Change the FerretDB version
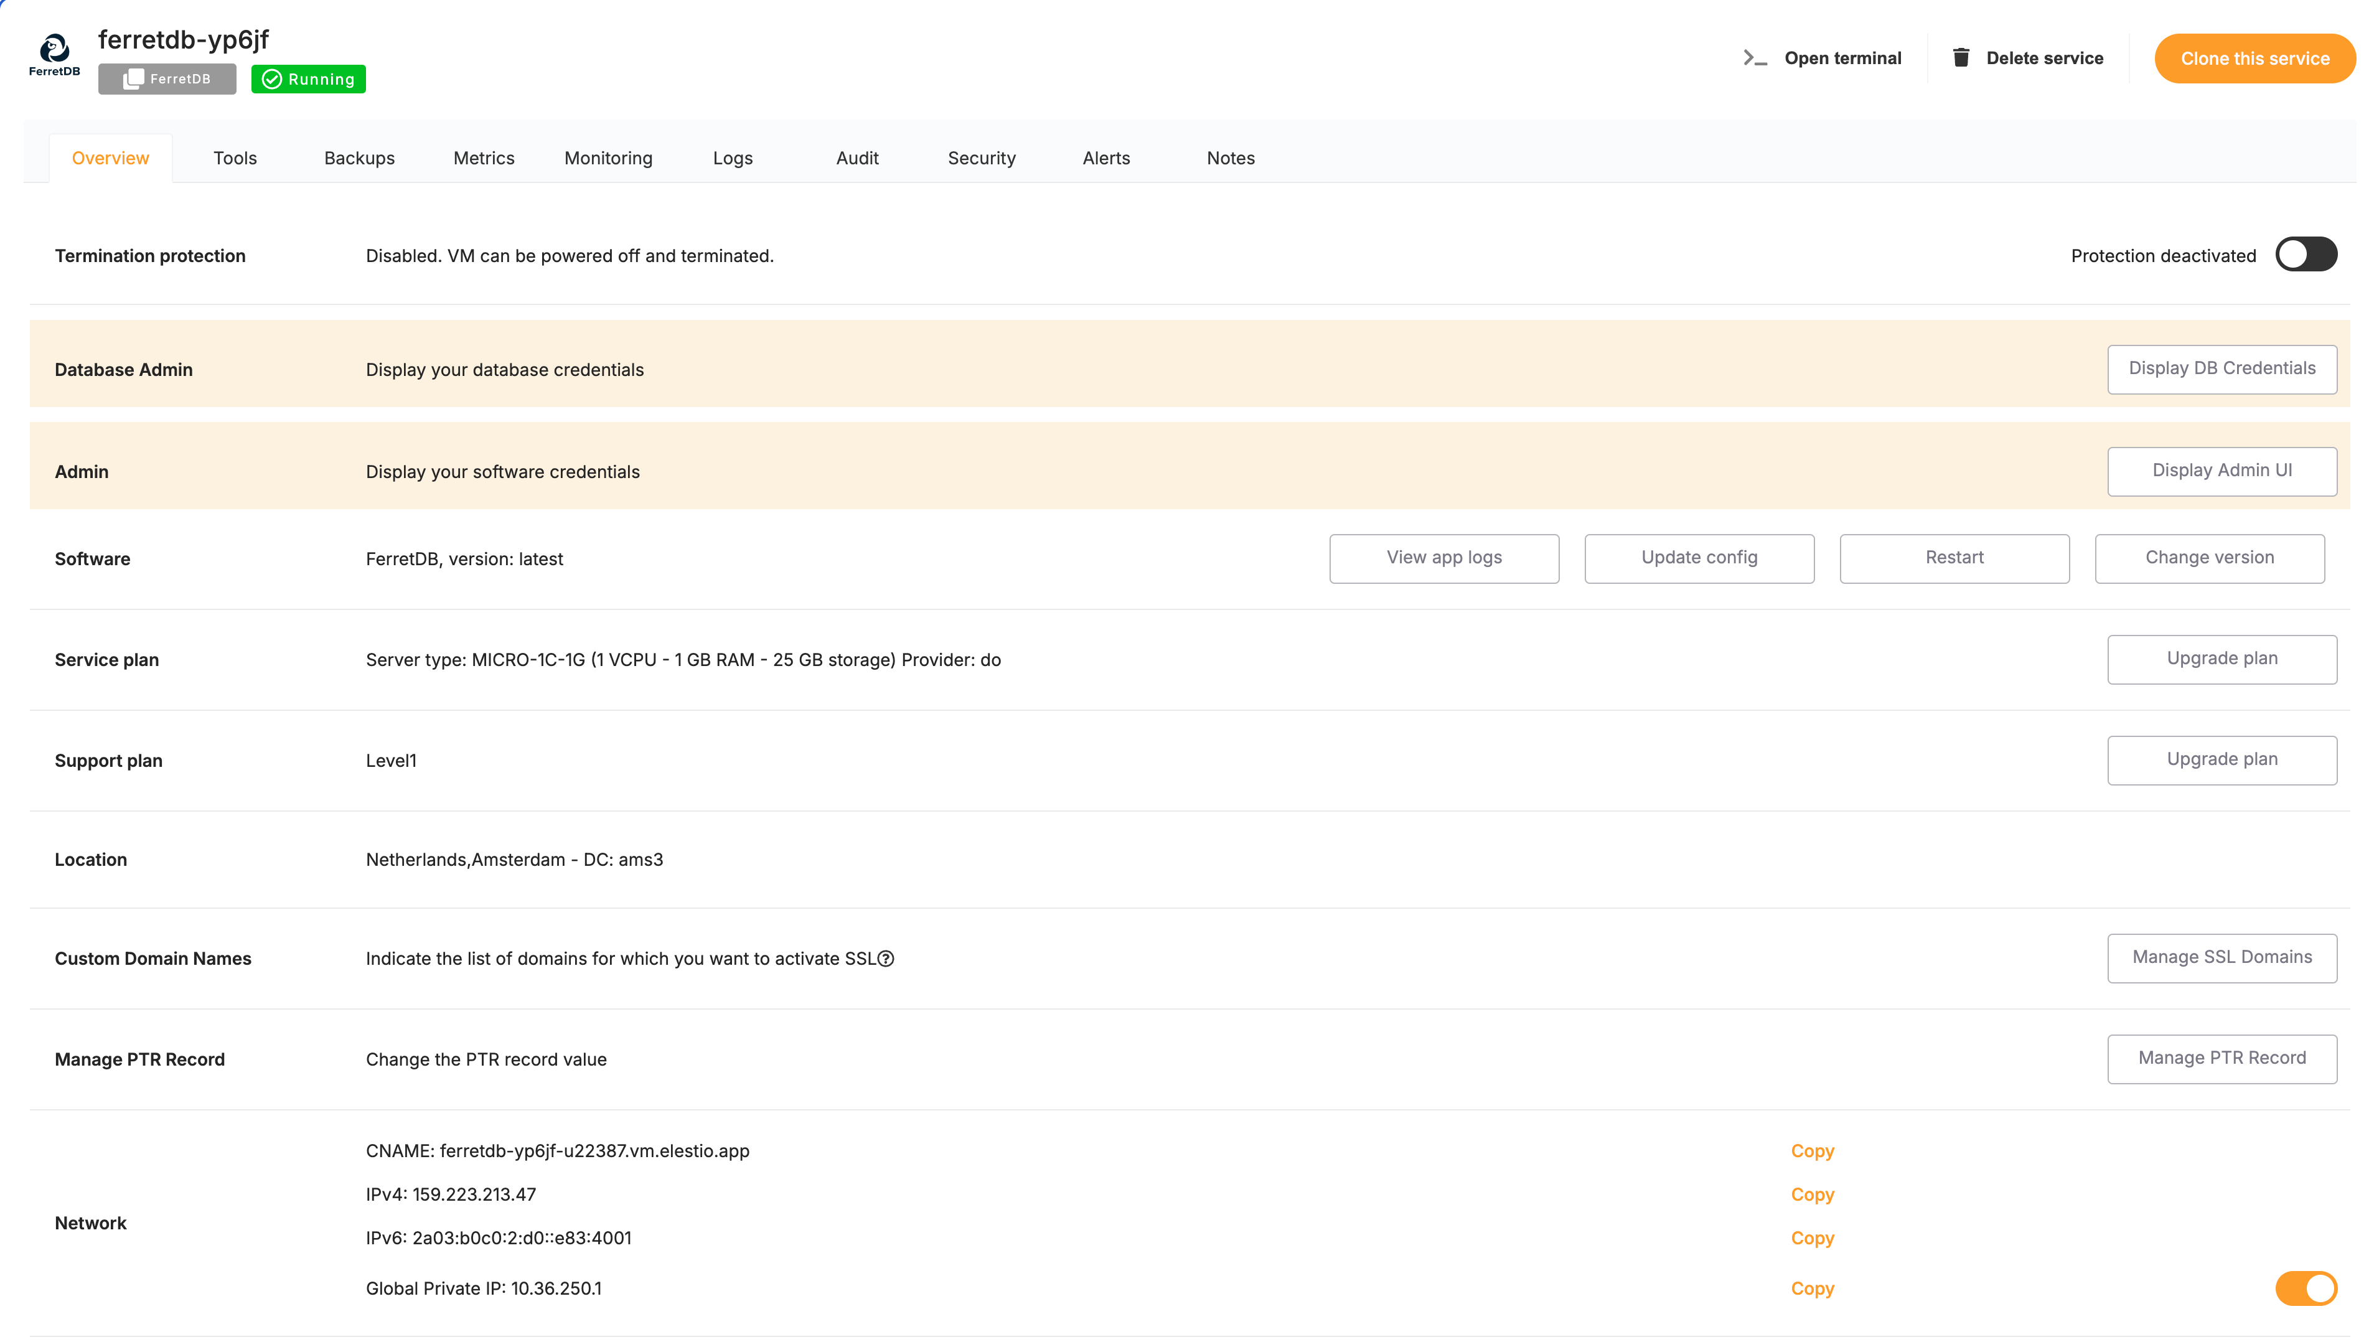The width and height of the screenshot is (2374, 1342). pos(2210,558)
